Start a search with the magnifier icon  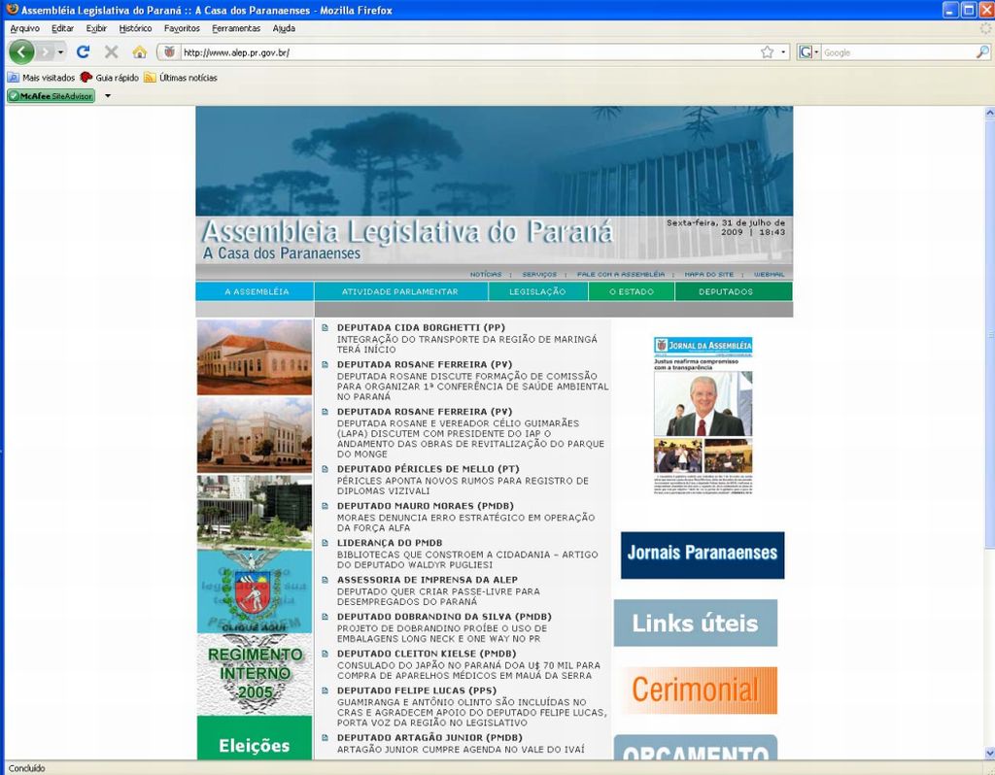982,51
